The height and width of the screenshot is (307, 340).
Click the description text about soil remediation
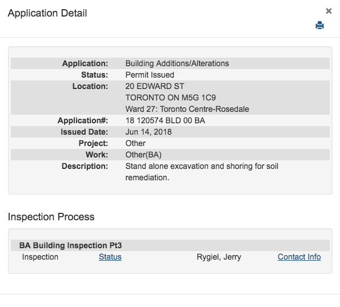click(x=202, y=172)
